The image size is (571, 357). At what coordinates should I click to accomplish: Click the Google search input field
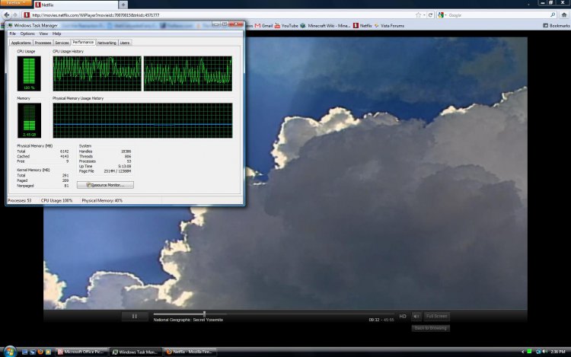click(x=498, y=15)
